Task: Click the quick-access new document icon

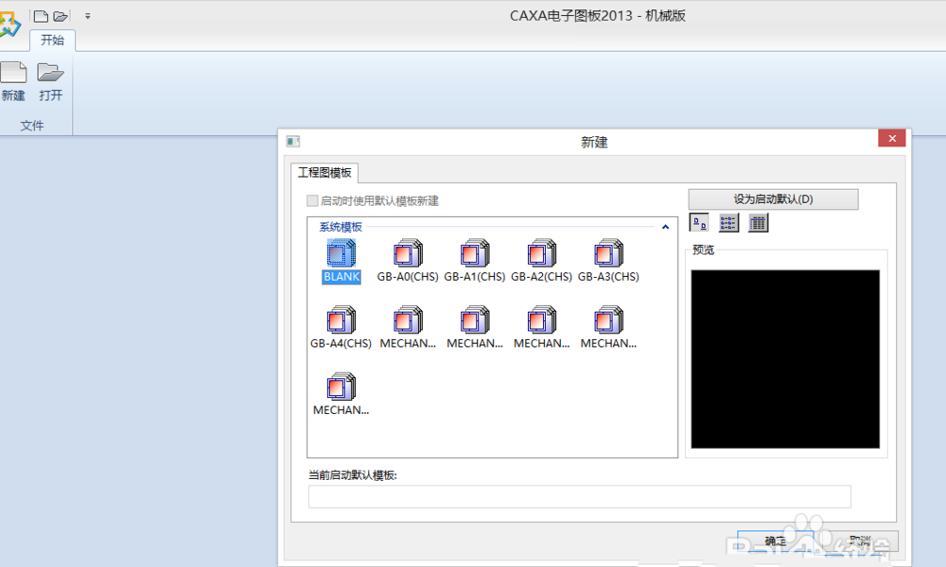Action: coord(41,16)
